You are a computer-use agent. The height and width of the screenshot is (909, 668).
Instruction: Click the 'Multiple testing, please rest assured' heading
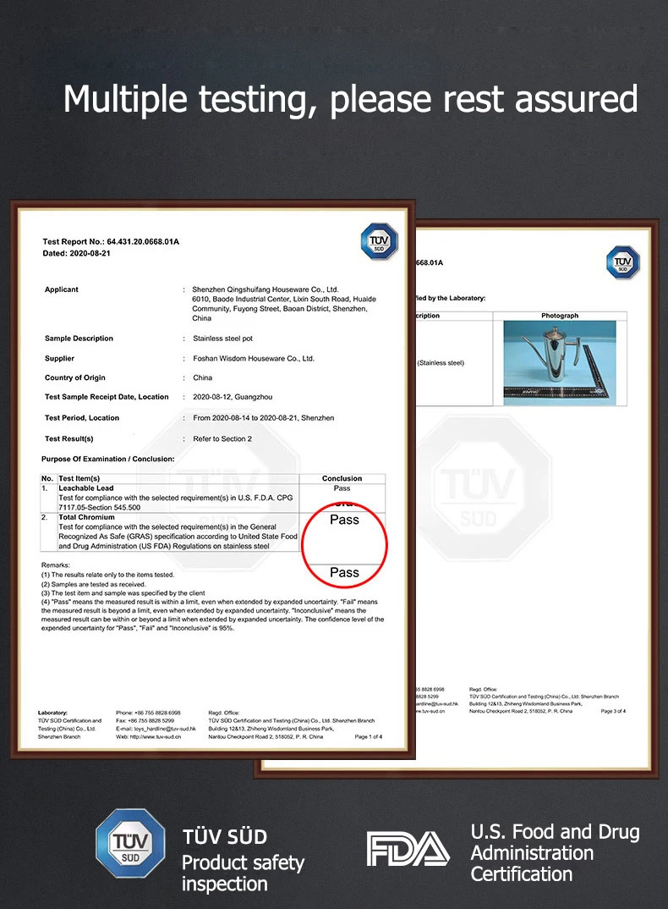click(351, 98)
